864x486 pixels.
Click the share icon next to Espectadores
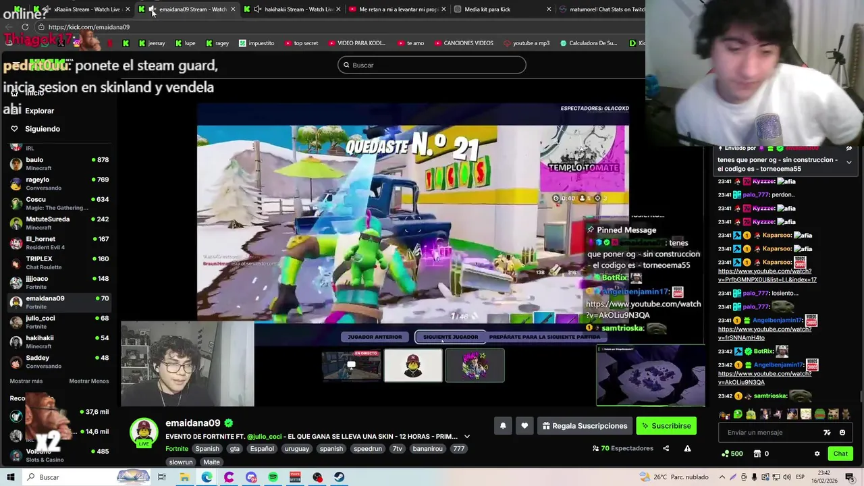click(666, 448)
